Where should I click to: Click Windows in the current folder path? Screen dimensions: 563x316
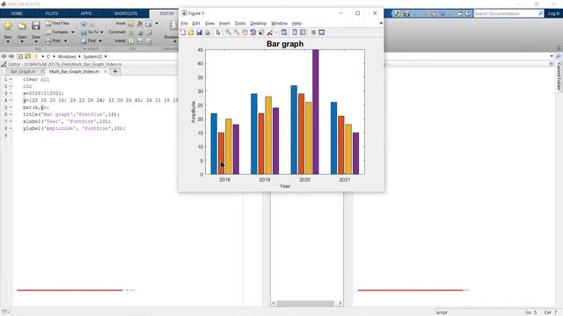[x=67, y=56]
